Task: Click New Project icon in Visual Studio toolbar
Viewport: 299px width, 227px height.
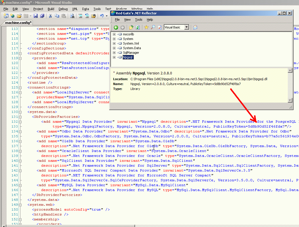Action: 6,16
